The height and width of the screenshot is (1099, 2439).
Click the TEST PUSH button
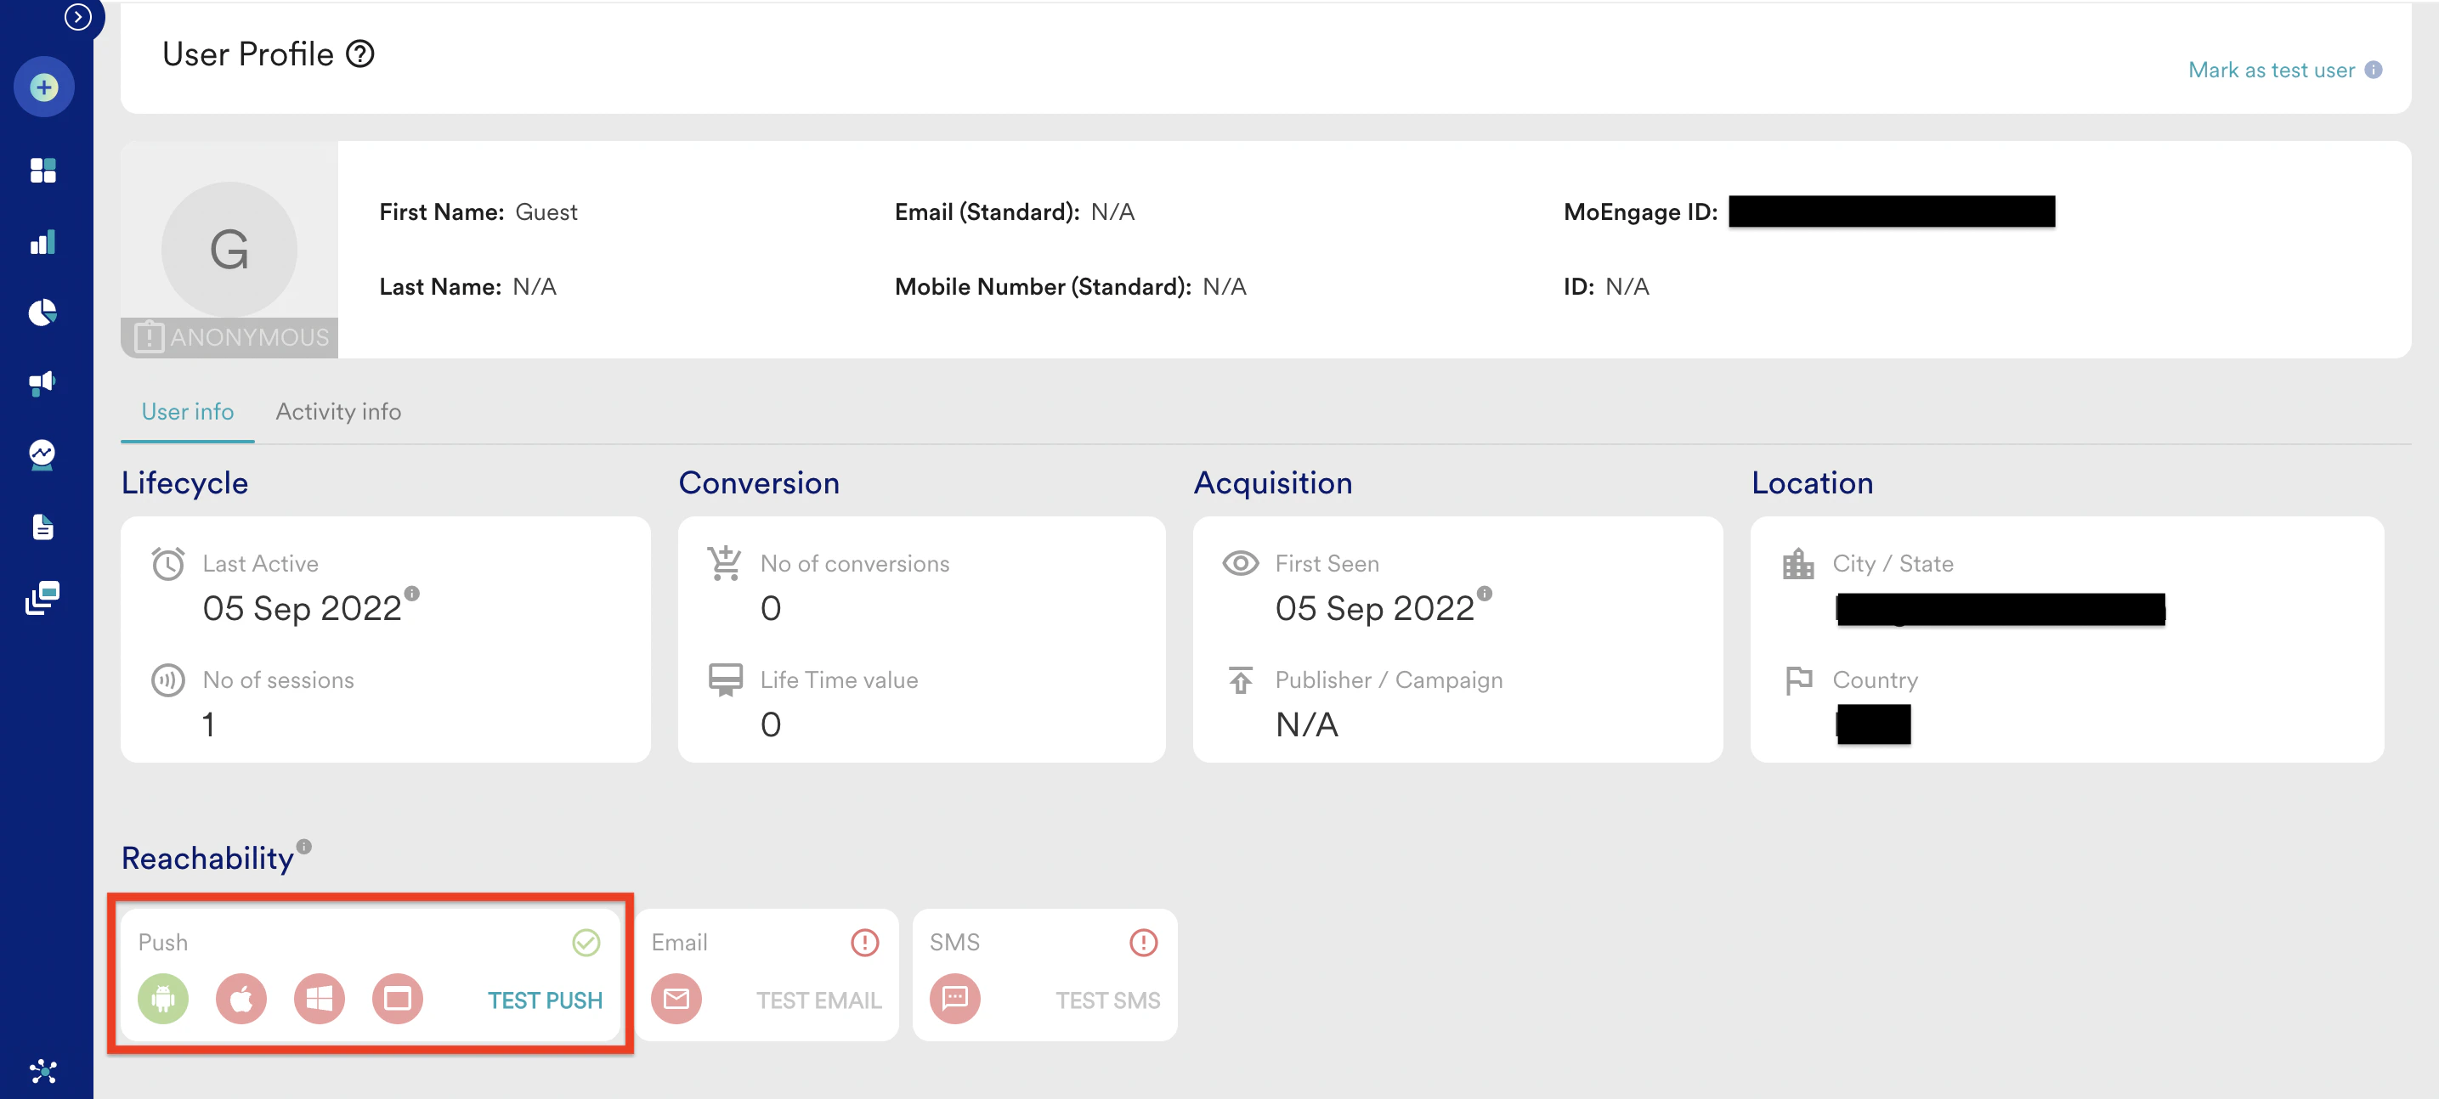[545, 1000]
